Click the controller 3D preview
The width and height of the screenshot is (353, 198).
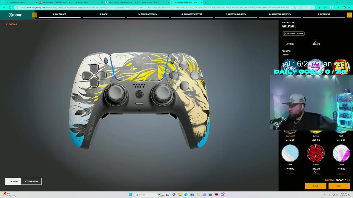(x=139, y=100)
